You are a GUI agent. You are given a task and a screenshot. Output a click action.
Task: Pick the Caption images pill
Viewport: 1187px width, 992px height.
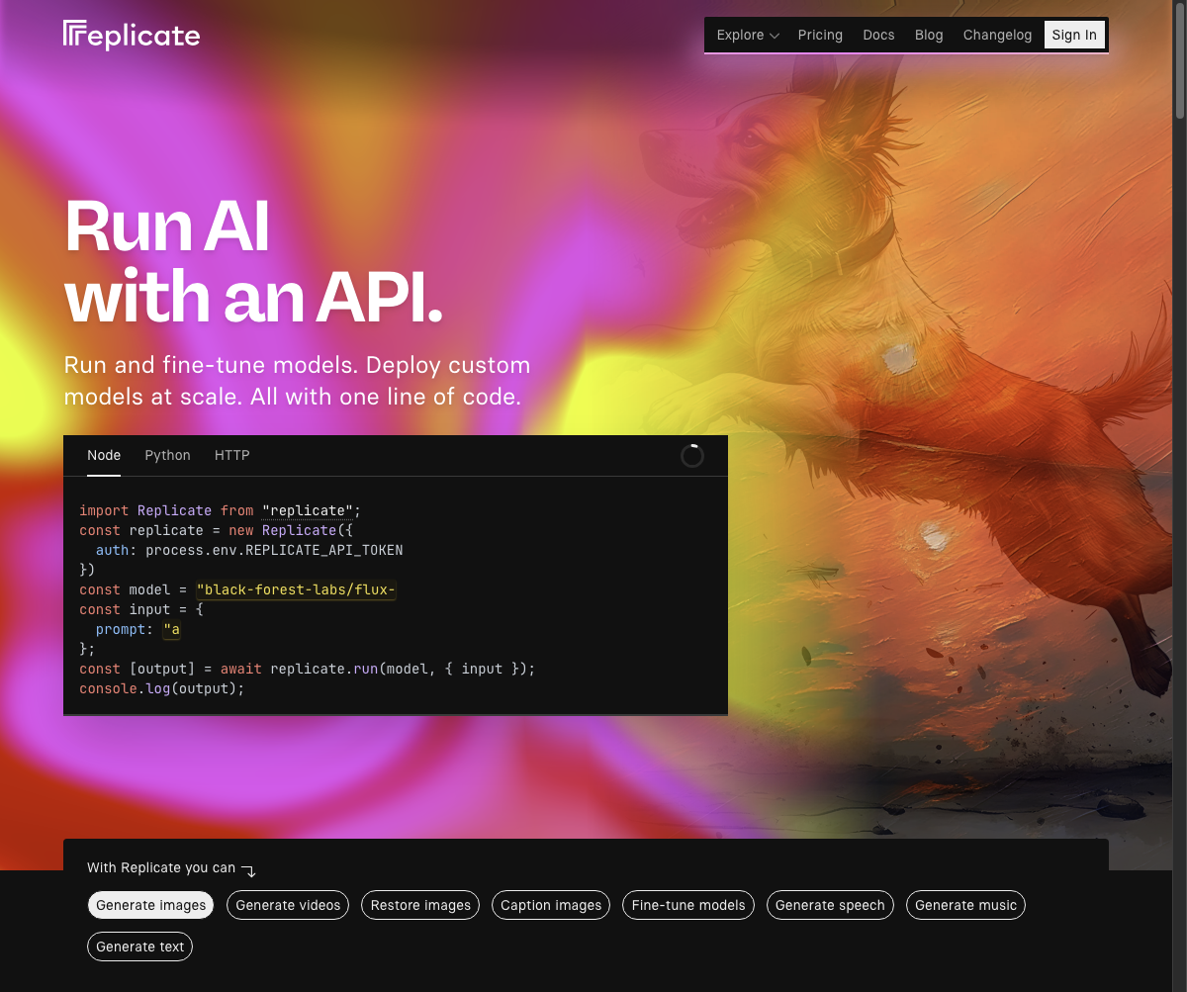click(551, 905)
